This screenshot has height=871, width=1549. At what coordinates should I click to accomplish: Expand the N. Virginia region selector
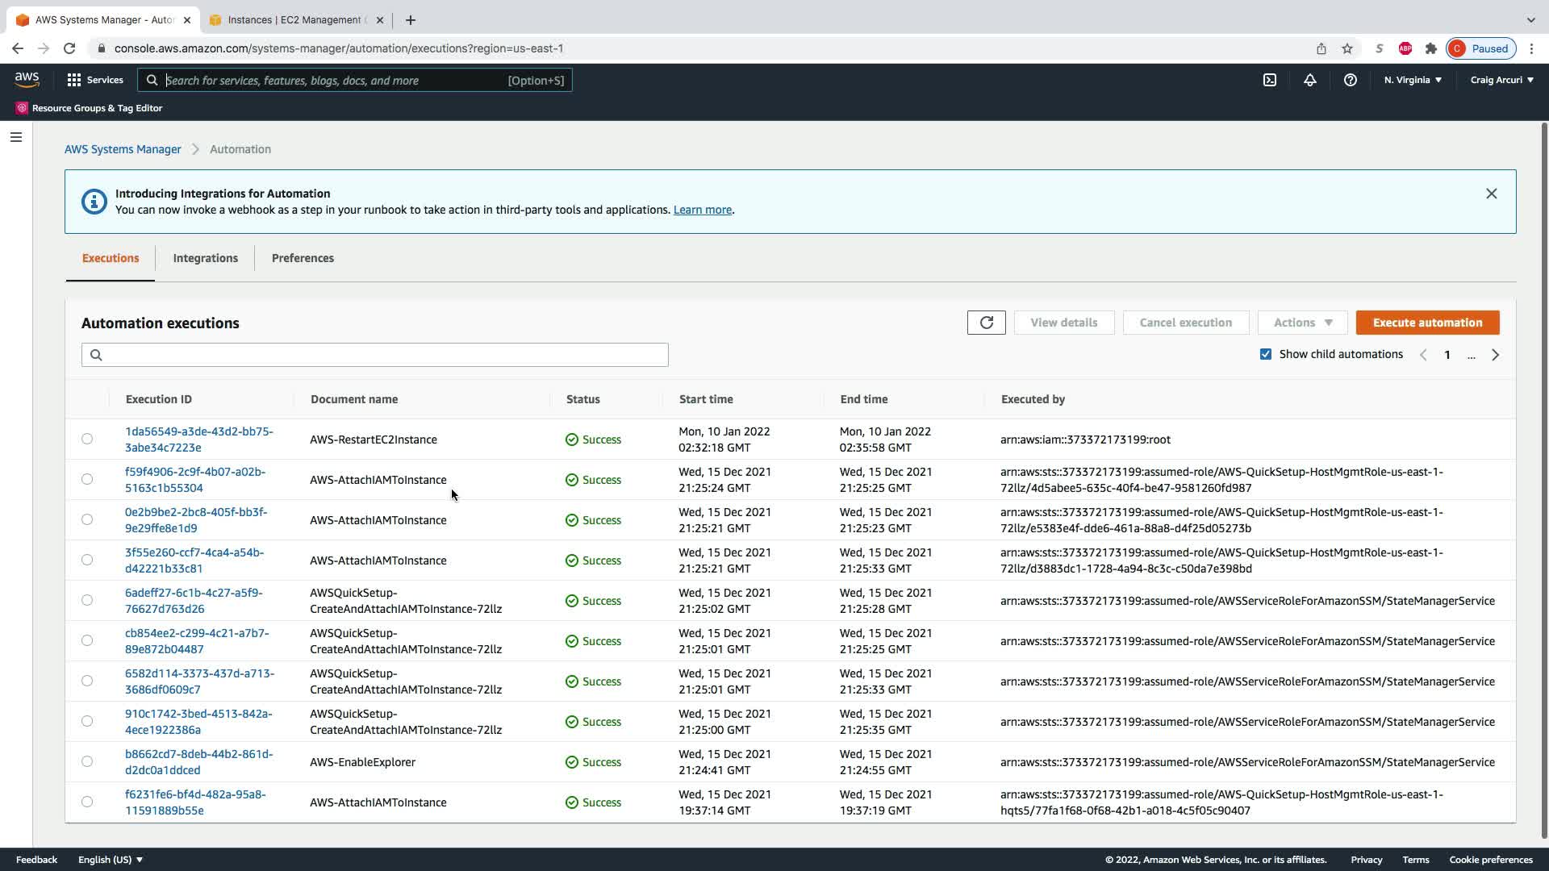coord(1413,80)
